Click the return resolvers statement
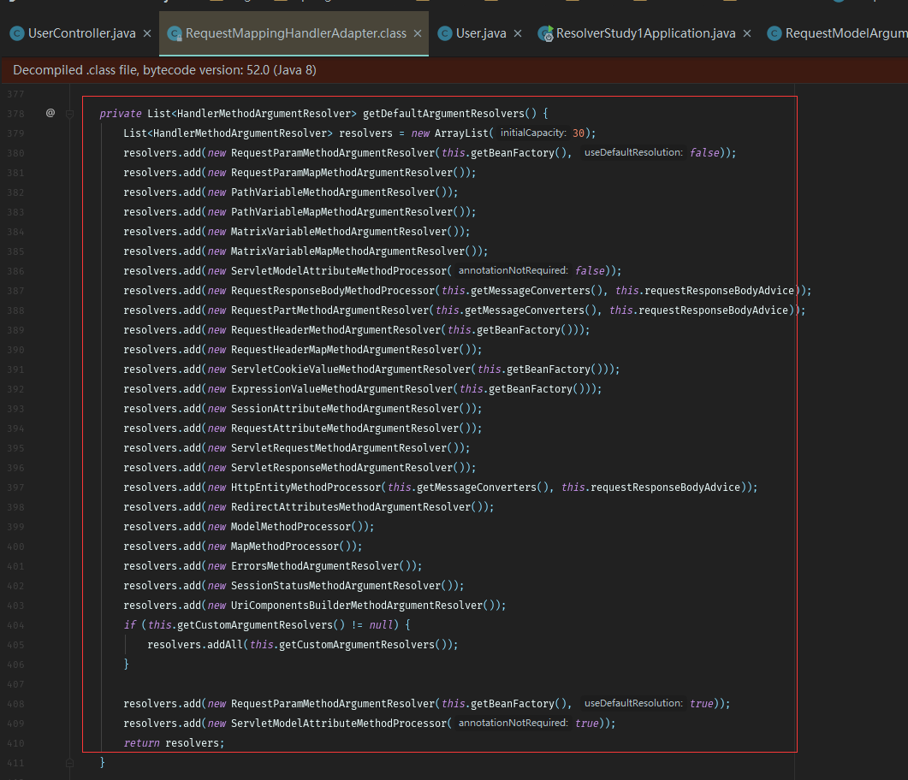The width and height of the screenshot is (908, 780). [174, 743]
